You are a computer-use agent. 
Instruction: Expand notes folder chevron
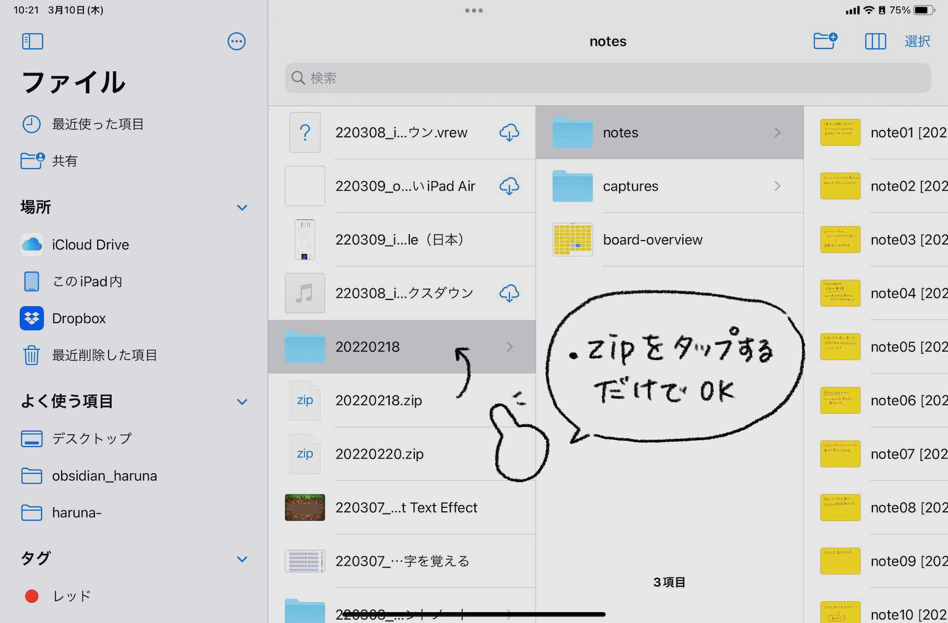(x=778, y=132)
